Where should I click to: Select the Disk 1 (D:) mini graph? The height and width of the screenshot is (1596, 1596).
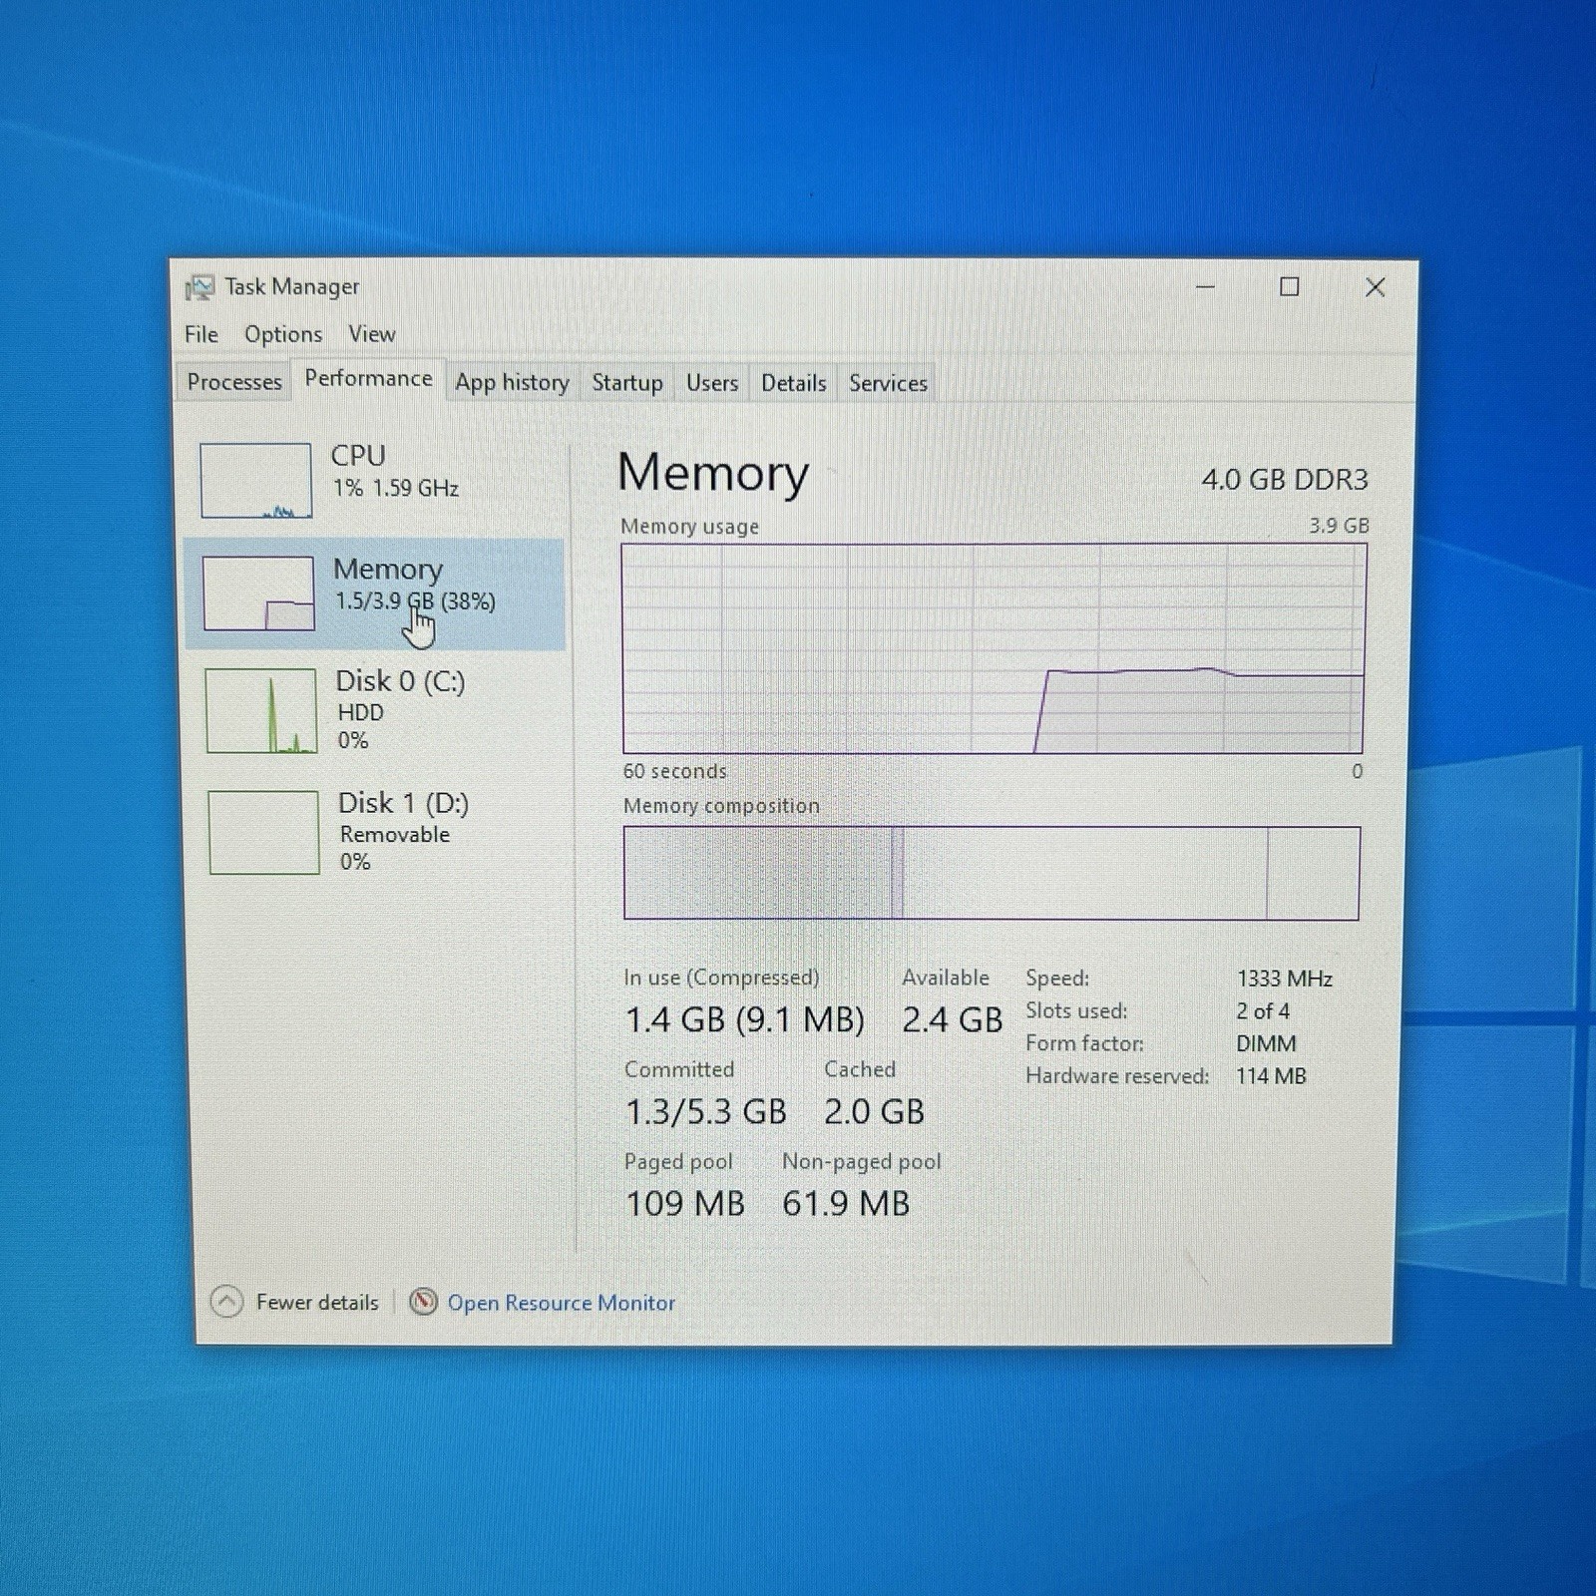tap(264, 832)
